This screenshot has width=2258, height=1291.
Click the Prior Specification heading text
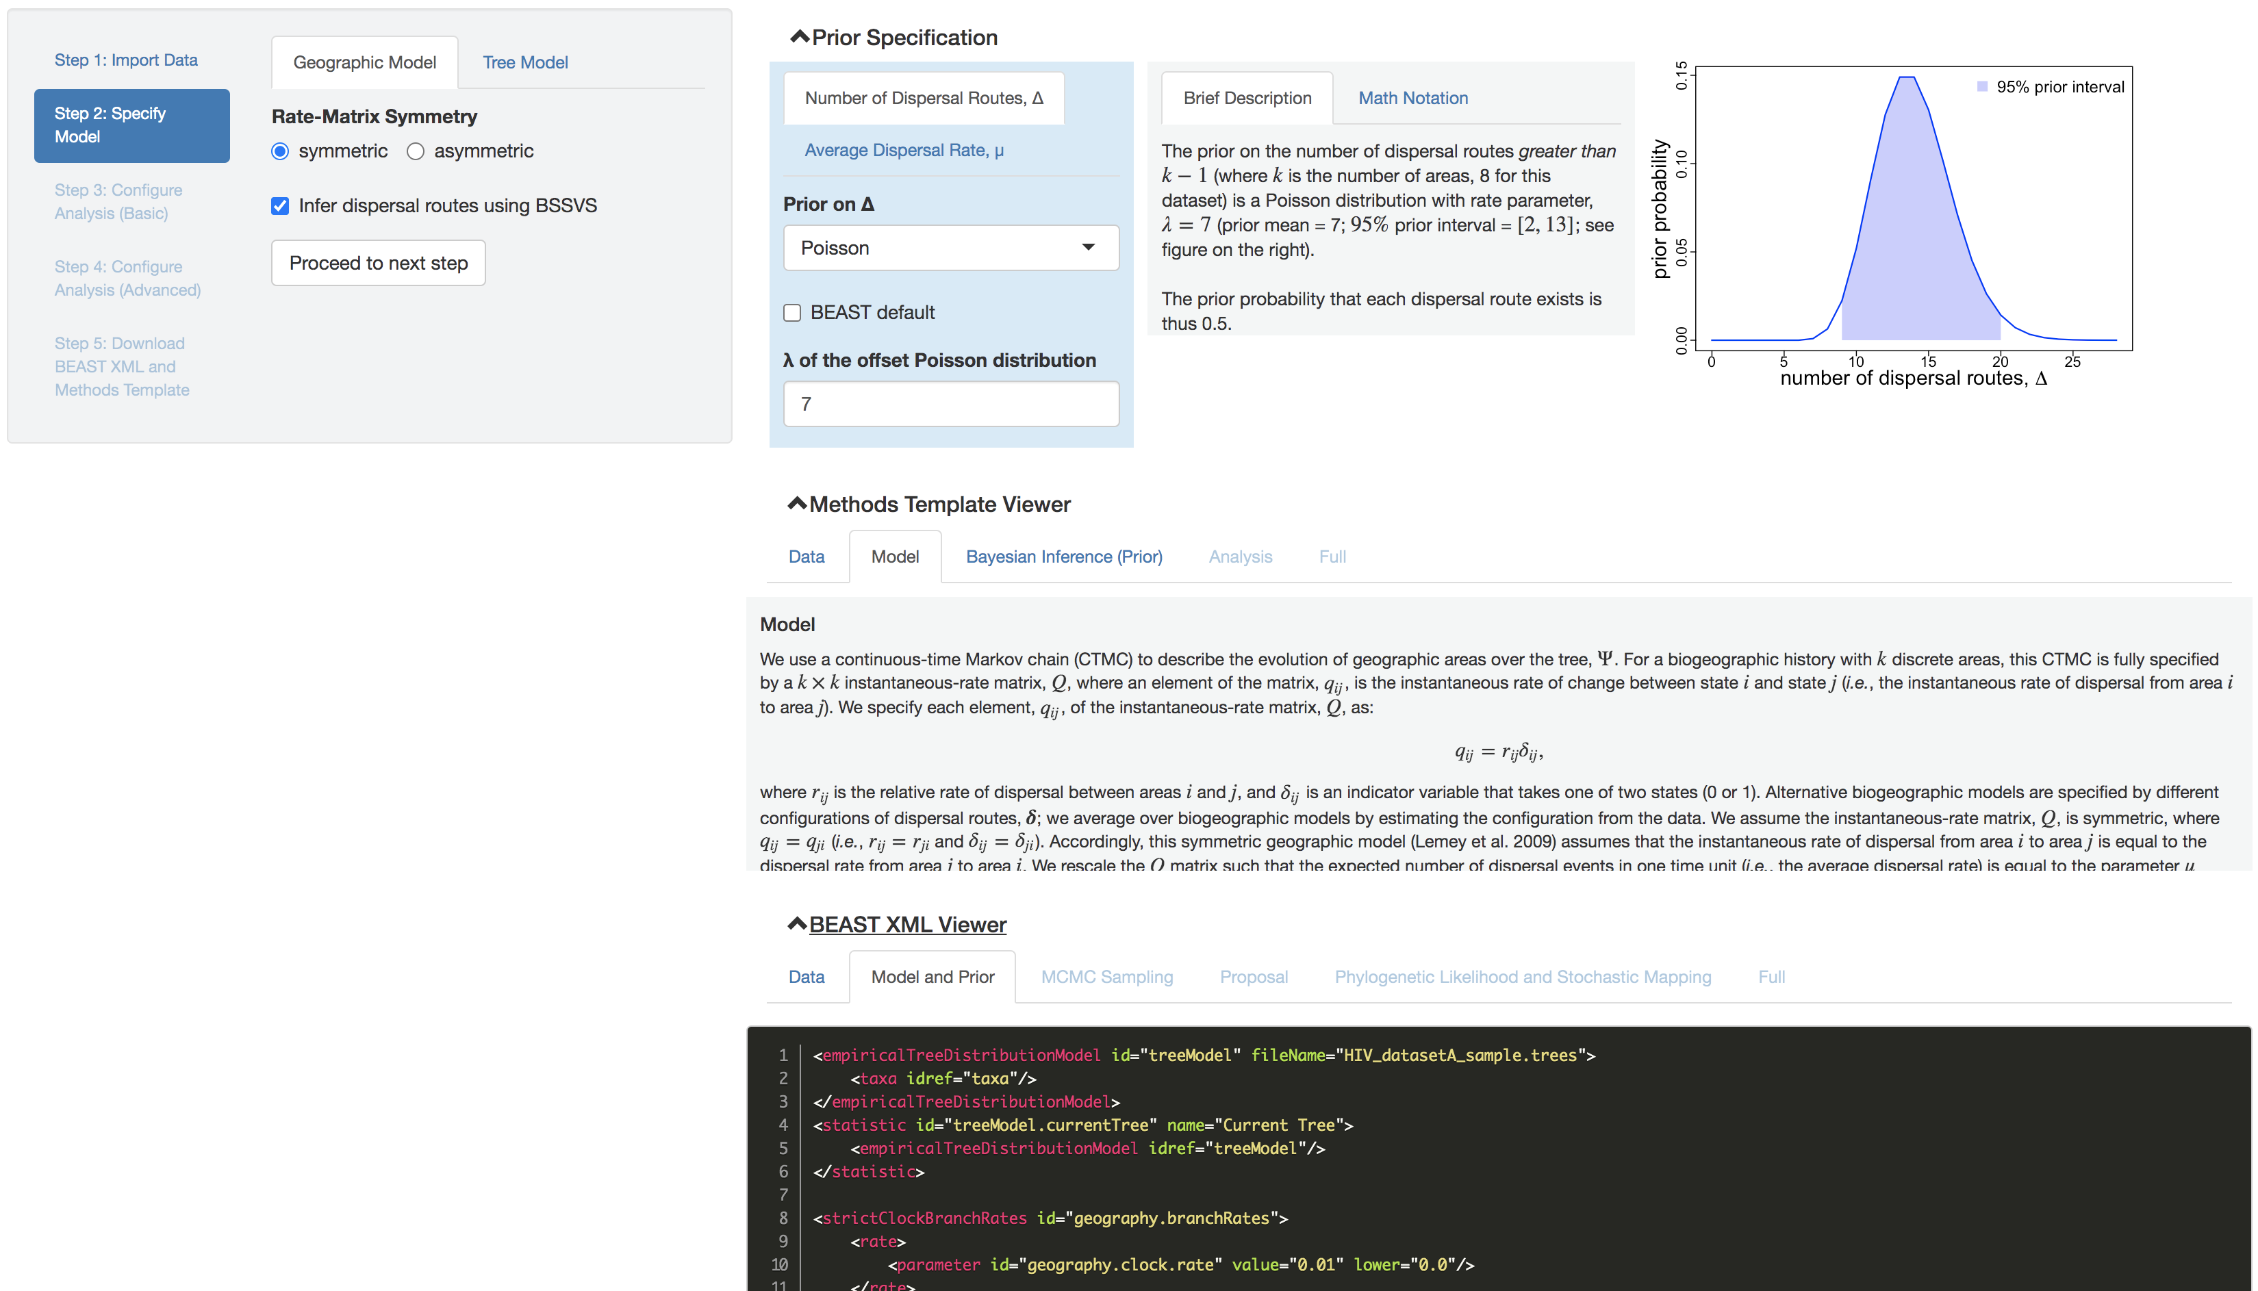(904, 37)
